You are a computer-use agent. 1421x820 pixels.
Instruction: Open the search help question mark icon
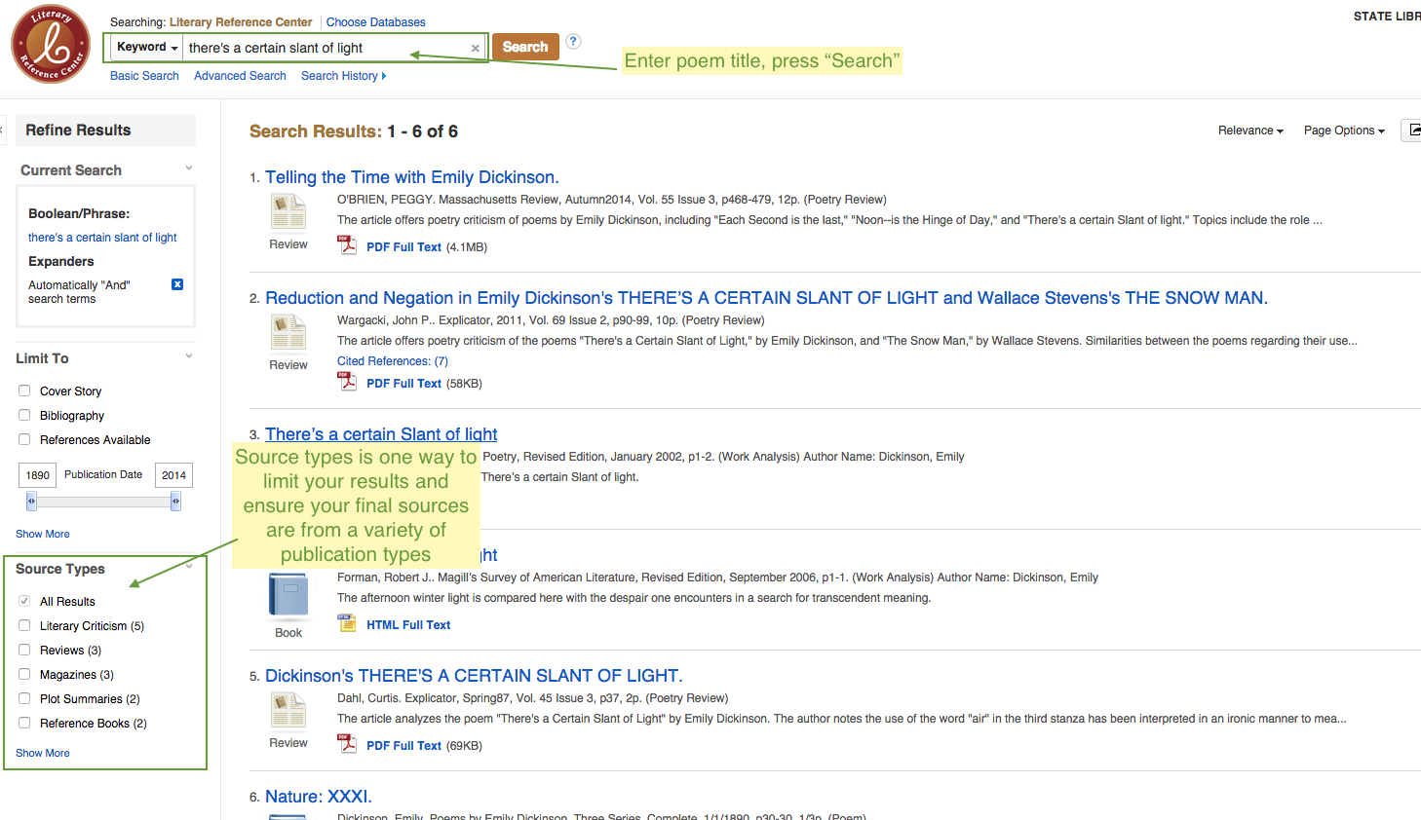pyautogui.click(x=573, y=41)
